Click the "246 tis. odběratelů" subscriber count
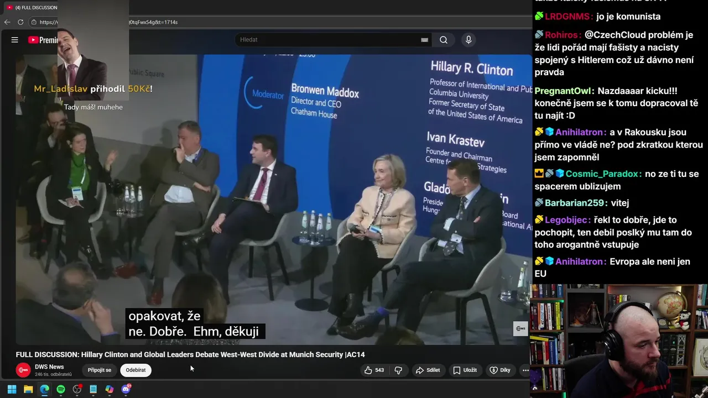Screen dimensions: 708x398 [x=53, y=375]
